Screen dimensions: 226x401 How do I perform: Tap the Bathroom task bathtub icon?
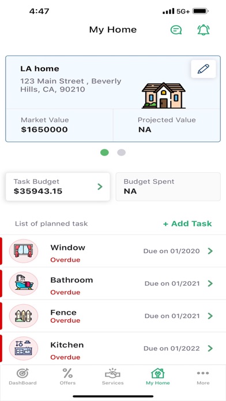pos(24,283)
